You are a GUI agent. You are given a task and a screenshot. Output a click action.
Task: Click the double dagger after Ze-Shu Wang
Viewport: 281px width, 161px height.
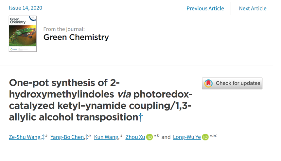click(43, 137)
